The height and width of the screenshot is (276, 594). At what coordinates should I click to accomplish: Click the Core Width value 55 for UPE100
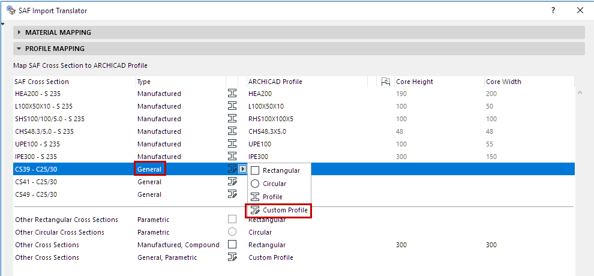[490, 144]
